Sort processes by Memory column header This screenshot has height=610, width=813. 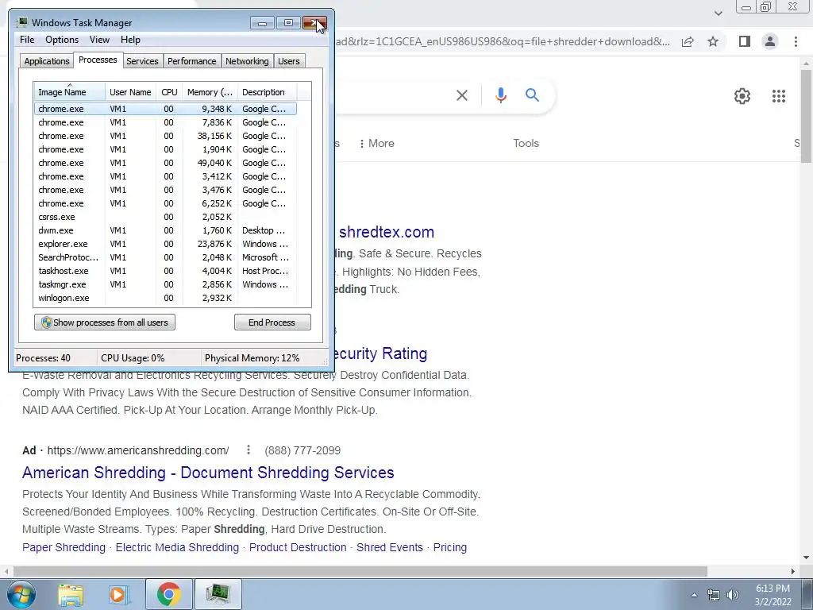tap(210, 92)
